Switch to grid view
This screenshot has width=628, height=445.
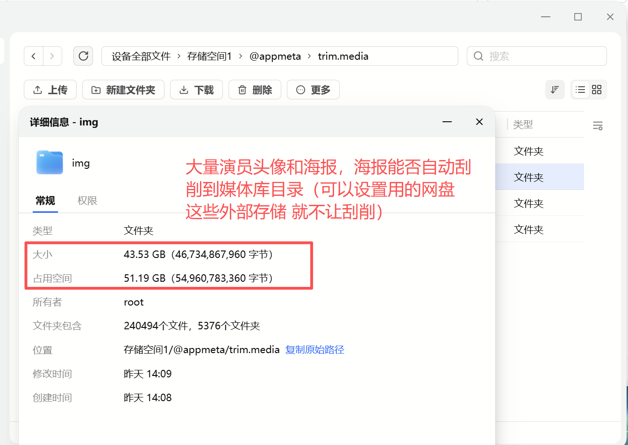pyautogui.click(x=597, y=90)
